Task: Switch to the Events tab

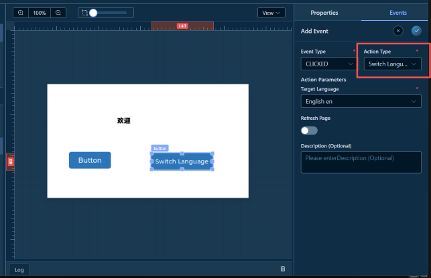Action: click(x=397, y=13)
